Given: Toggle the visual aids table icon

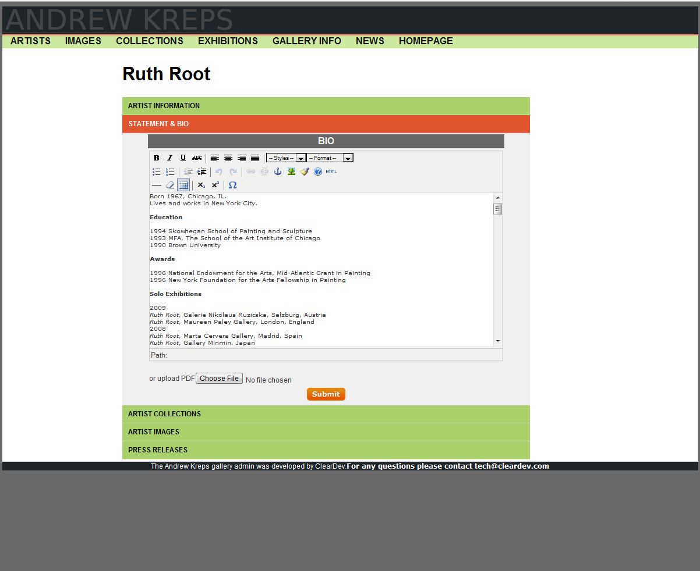Looking at the screenshot, I should [x=183, y=185].
